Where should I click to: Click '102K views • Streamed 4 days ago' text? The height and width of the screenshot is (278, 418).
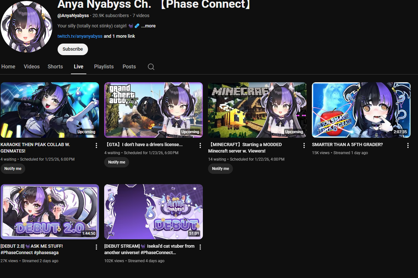(134, 261)
